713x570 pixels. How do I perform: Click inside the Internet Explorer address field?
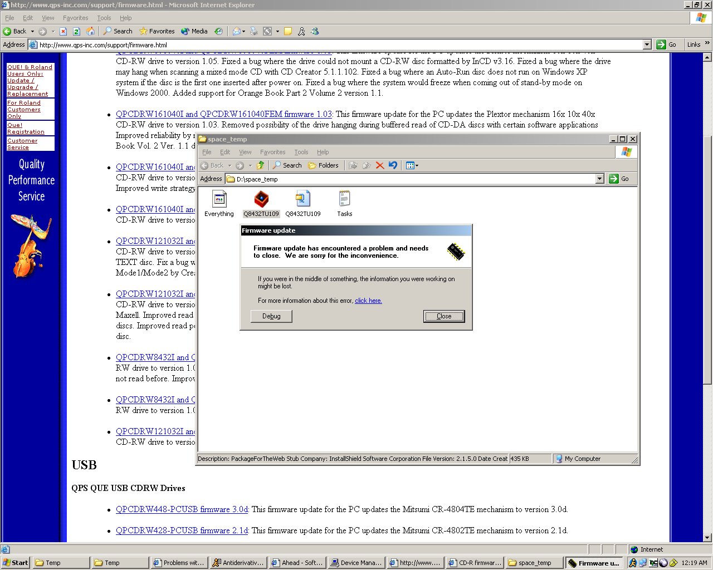tap(337, 45)
